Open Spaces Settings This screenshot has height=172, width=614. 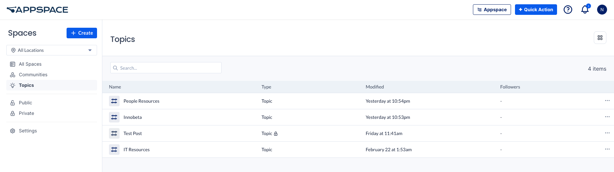tap(52, 131)
